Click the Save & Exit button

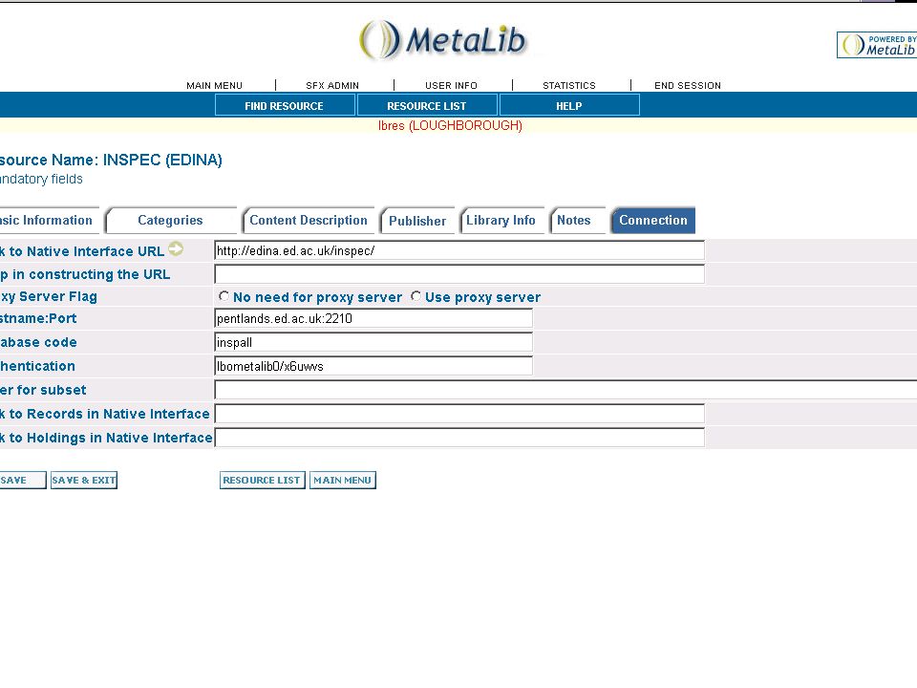[x=84, y=481]
